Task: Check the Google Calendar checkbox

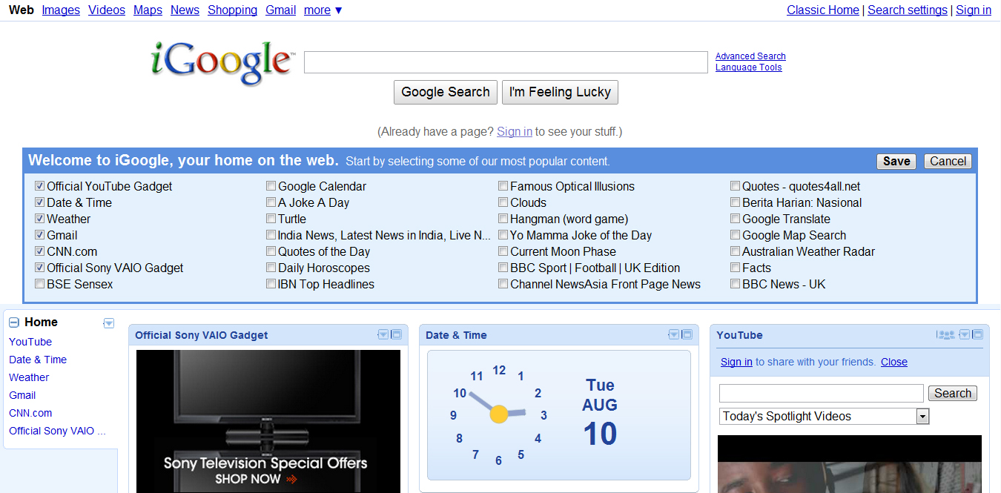Action: point(271,186)
